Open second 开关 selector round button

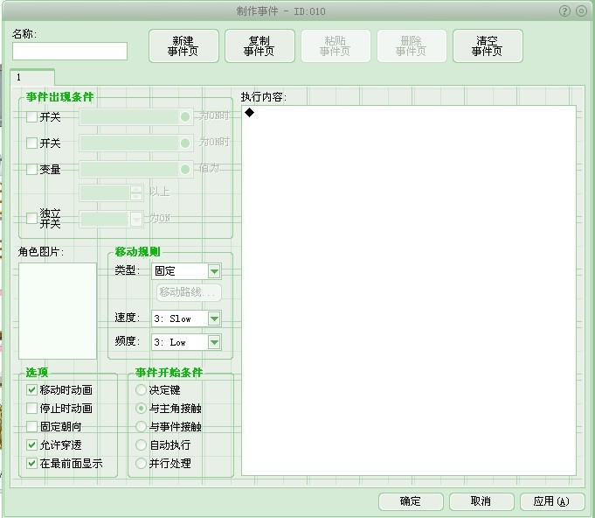(185, 143)
